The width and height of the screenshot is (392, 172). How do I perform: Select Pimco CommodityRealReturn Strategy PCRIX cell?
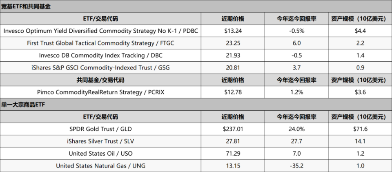pyautogui.click(x=100, y=92)
